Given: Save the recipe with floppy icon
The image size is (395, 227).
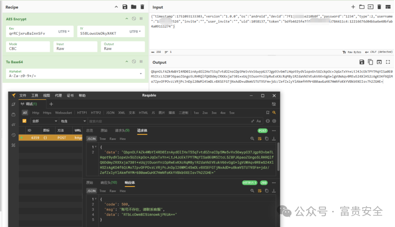Looking at the screenshot, I should click(125, 7).
